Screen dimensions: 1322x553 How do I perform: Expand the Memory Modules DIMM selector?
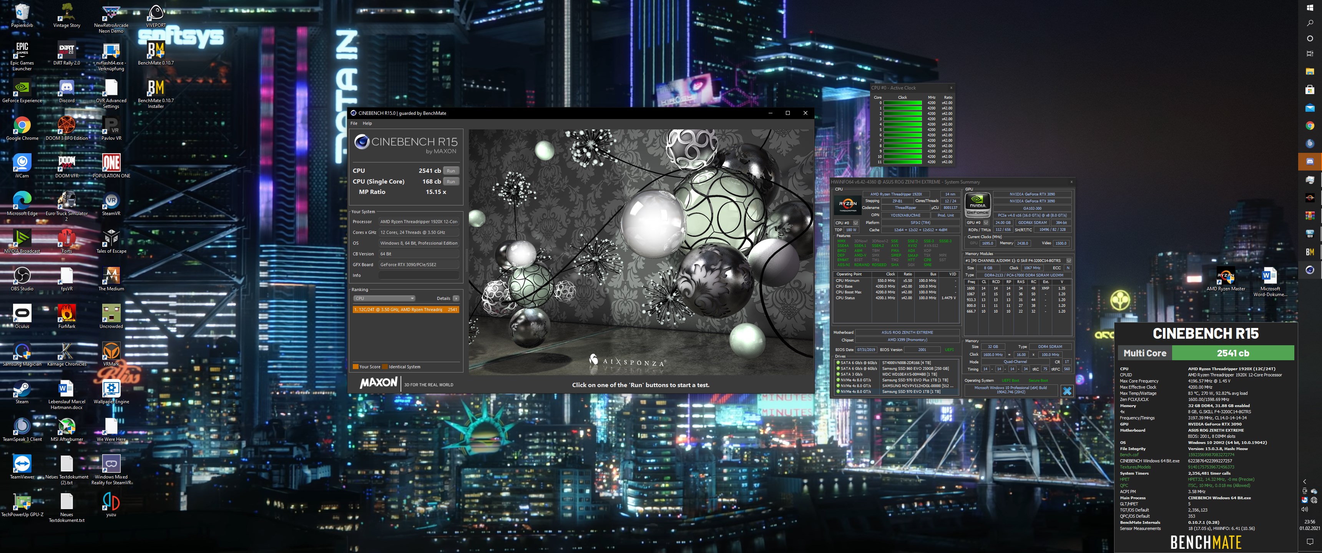tap(1068, 261)
